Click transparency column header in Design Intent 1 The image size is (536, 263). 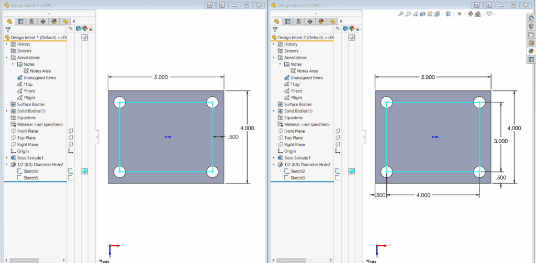tap(91, 29)
